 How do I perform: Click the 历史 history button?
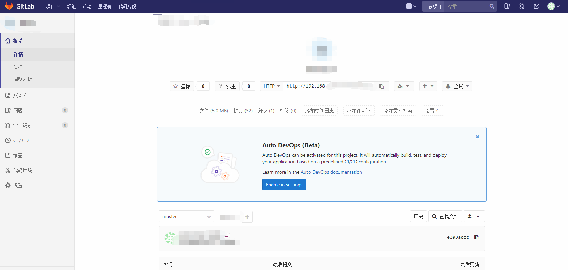[x=418, y=216]
